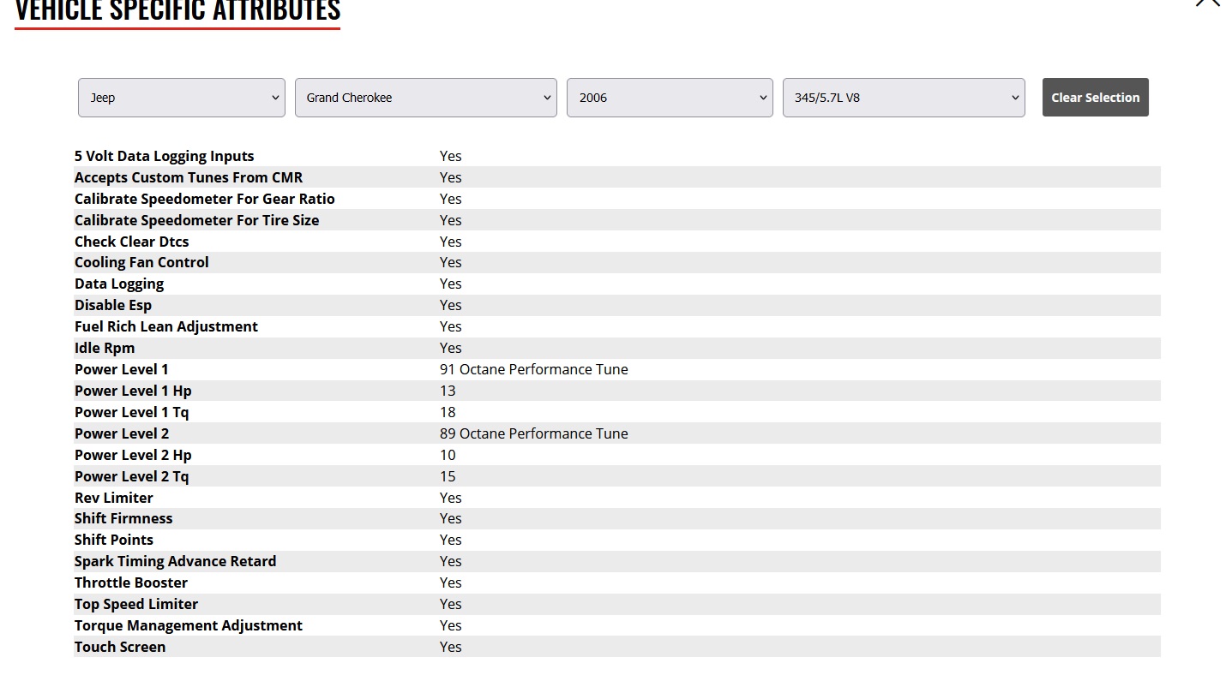Click the Yes value for Disable Esp
The width and height of the screenshot is (1232, 693).
[x=451, y=305]
